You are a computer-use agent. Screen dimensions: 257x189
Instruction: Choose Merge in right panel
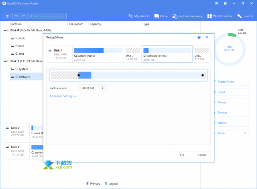coord(231,102)
